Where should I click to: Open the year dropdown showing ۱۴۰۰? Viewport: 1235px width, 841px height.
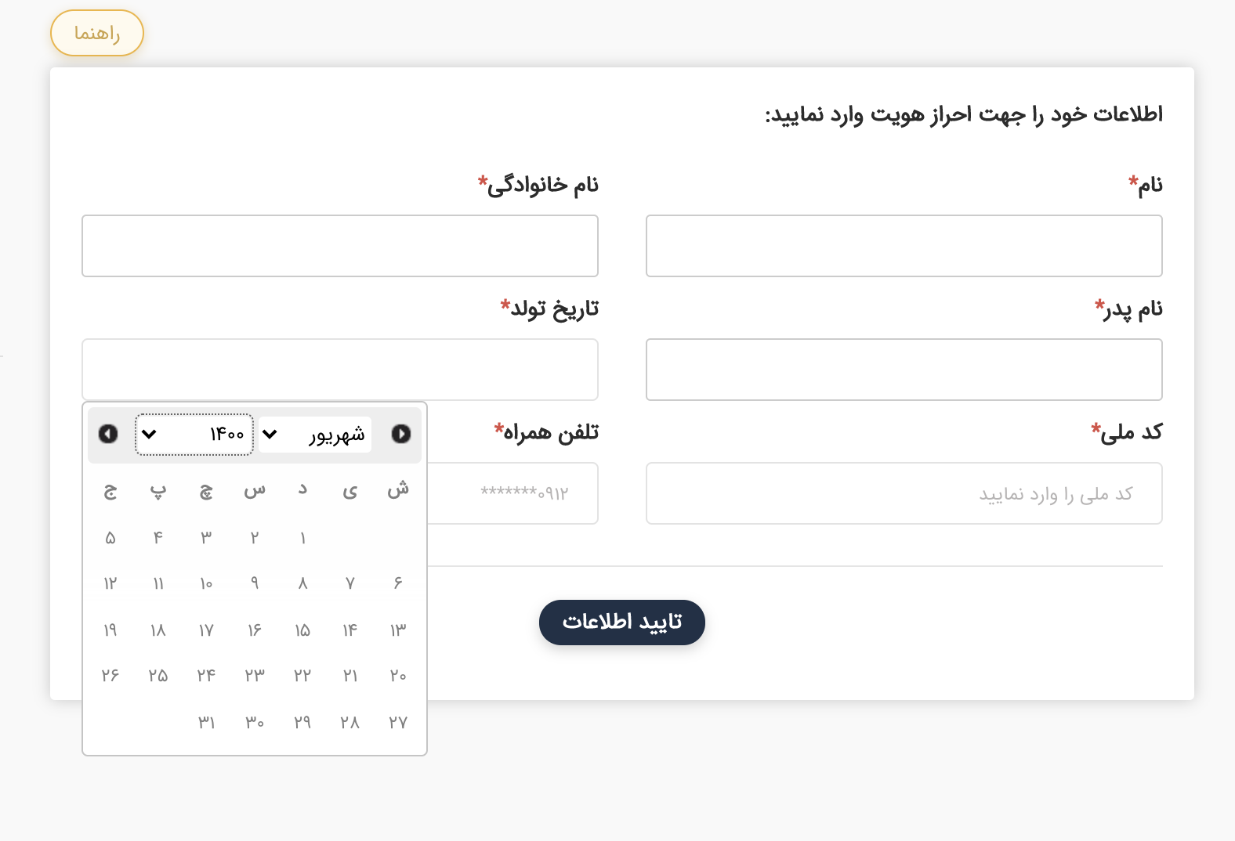[194, 434]
